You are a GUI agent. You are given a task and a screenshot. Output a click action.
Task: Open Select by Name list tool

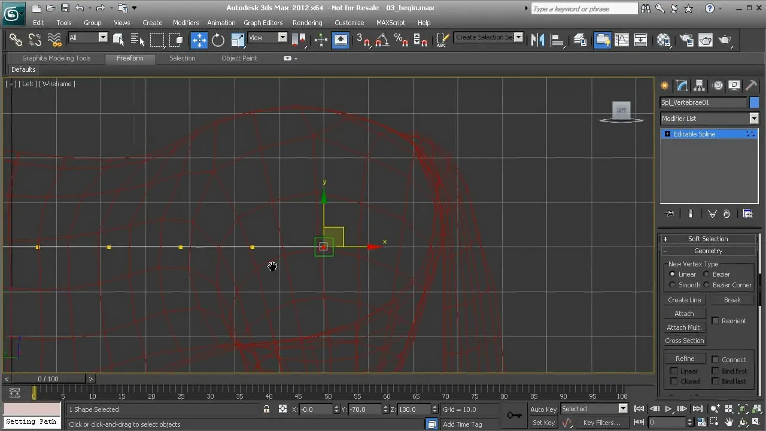tap(137, 40)
